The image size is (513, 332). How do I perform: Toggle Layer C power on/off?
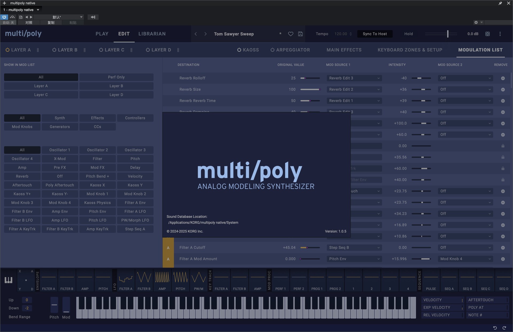[101, 50]
